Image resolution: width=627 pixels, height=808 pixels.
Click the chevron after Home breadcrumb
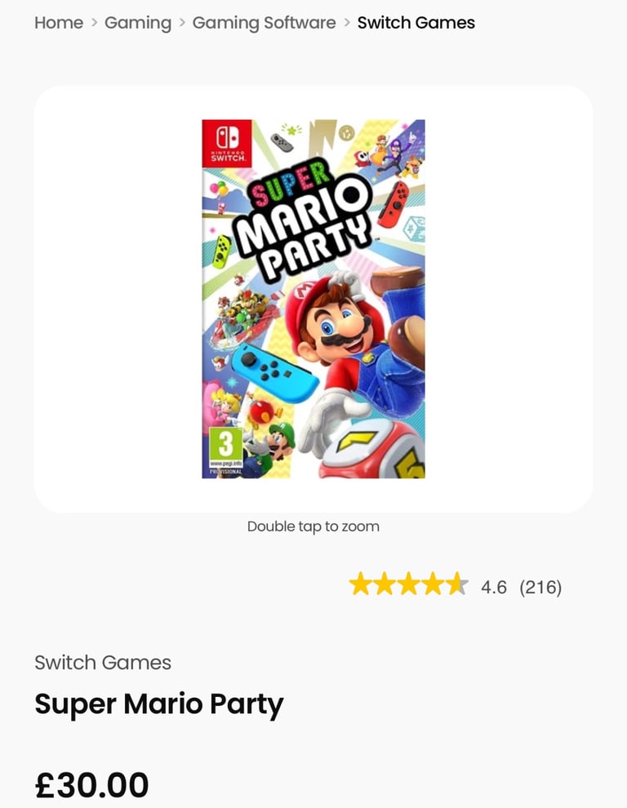pos(94,22)
